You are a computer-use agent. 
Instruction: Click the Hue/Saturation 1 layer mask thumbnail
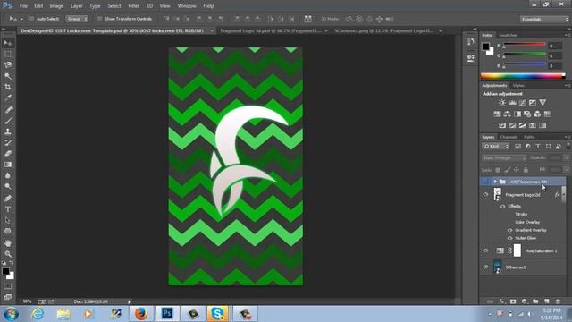coord(517,250)
